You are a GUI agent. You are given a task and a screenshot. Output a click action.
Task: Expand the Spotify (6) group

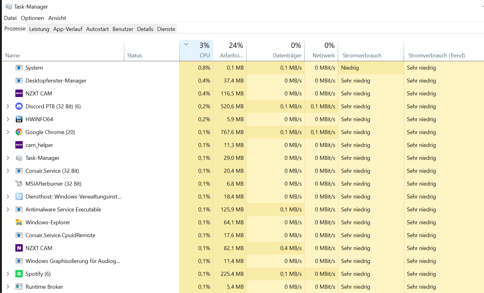click(8, 274)
